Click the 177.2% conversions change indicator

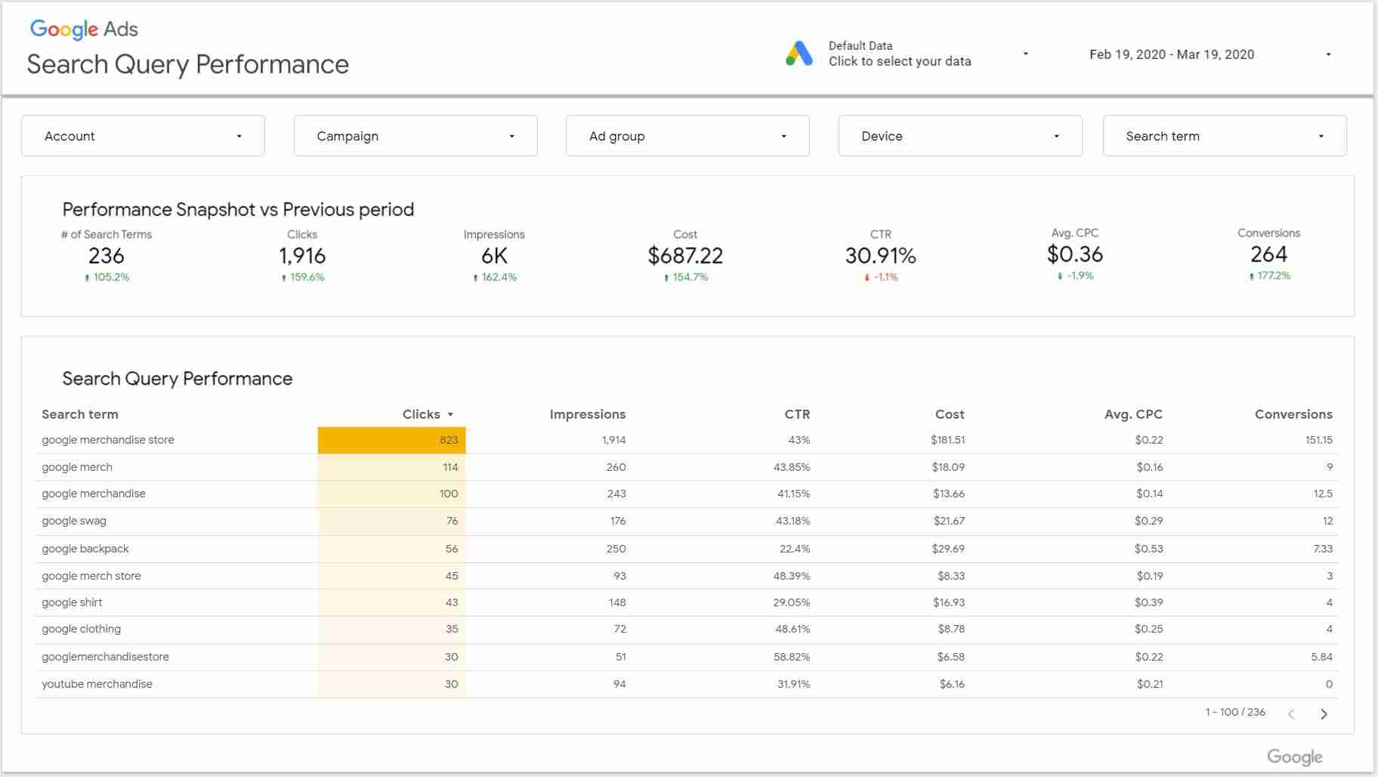coord(1269,276)
